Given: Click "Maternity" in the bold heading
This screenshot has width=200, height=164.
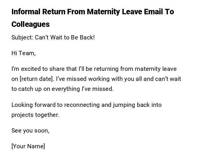Looking at the screenshot, I should click(103, 12).
